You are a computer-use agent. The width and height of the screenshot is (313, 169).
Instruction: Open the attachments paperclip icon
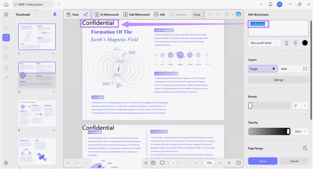pyautogui.click(x=6, y=78)
